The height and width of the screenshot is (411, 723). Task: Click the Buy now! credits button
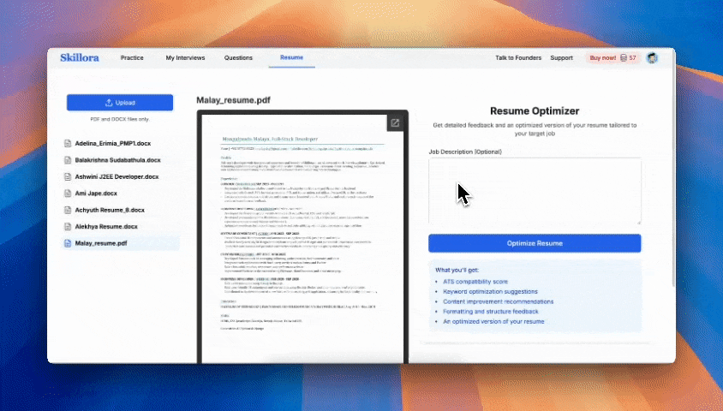(x=612, y=58)
